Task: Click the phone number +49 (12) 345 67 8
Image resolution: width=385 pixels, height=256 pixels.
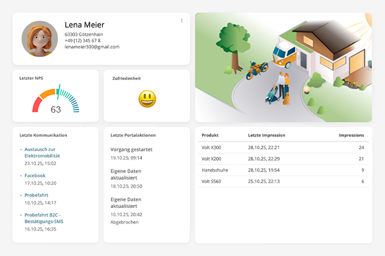Action: pyautogui.click(x=82, y=40)
